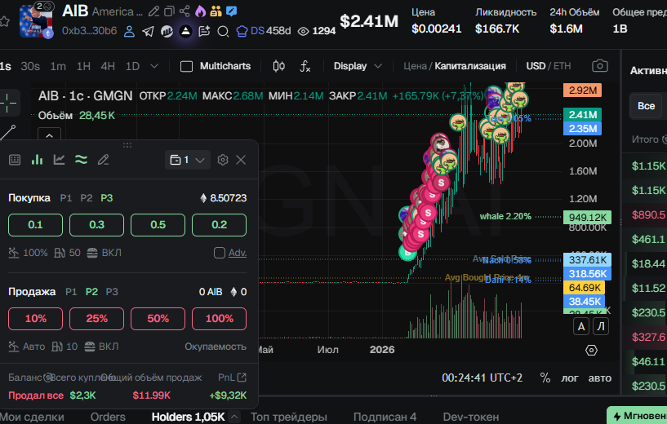
Task: Open the AI notes sparkle icon
Action: click(x=205, y=31)
